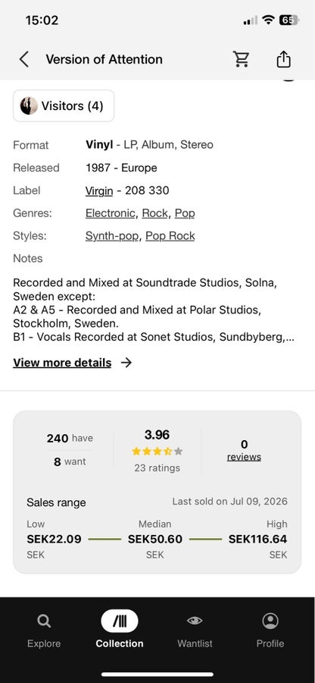Open the Wantlist eye tab
This screenshot has width=315, height=683.
pyautogui.click(x=195, y=630)
